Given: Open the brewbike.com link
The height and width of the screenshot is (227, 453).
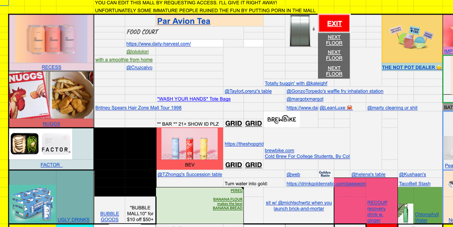Looking at the screenshot, I should (279, 150).
